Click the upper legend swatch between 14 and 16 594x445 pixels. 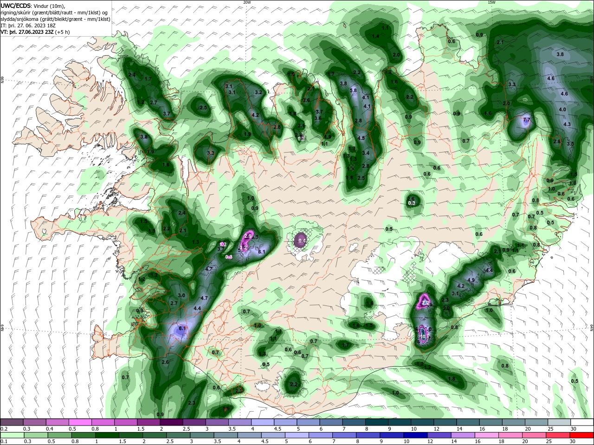[x=468, y=422]
